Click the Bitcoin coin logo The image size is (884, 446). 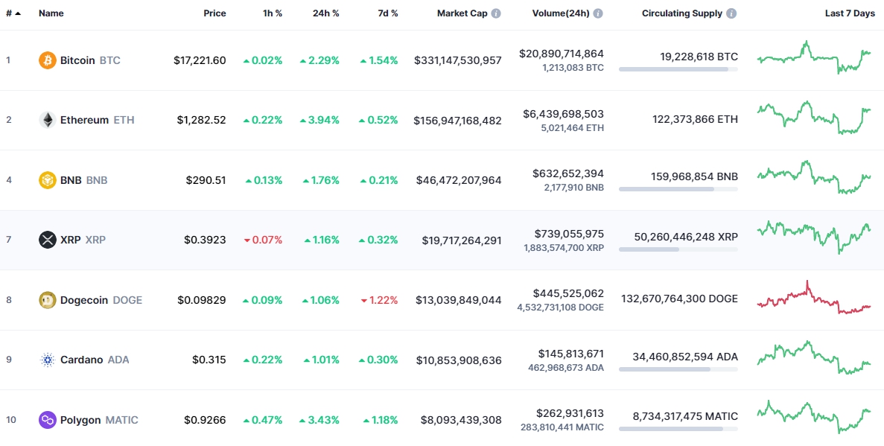[48, 60]
